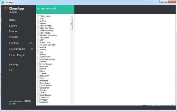Check the Adguard checkbox
Image resolution: width=177 pixels, height=111 pixels.
point(38,23)
